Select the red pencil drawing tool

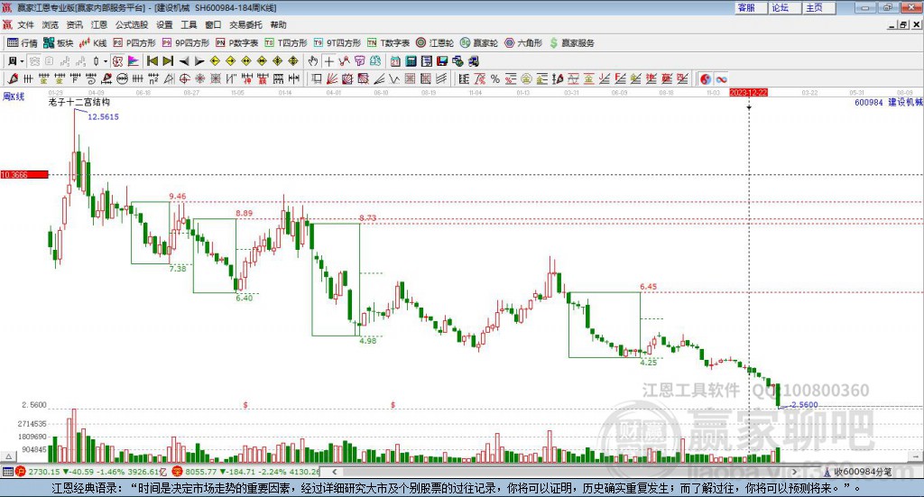13,78
